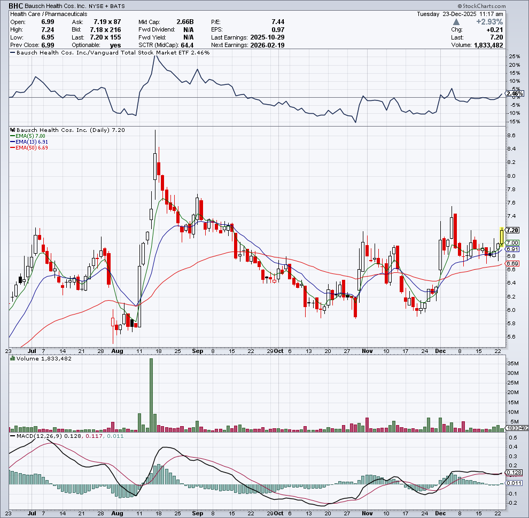
Task: Click the 2.46% relative strength value tag
Action: [515, 93]
